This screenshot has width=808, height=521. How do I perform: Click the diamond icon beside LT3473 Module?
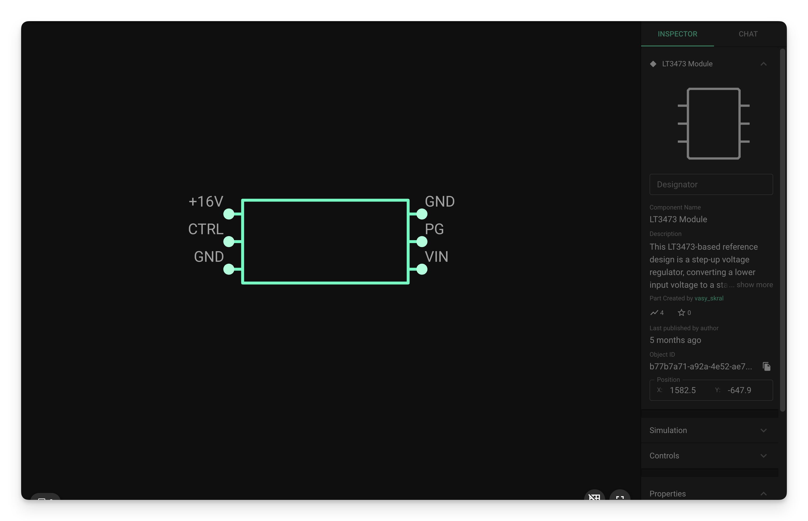point(653,64)
